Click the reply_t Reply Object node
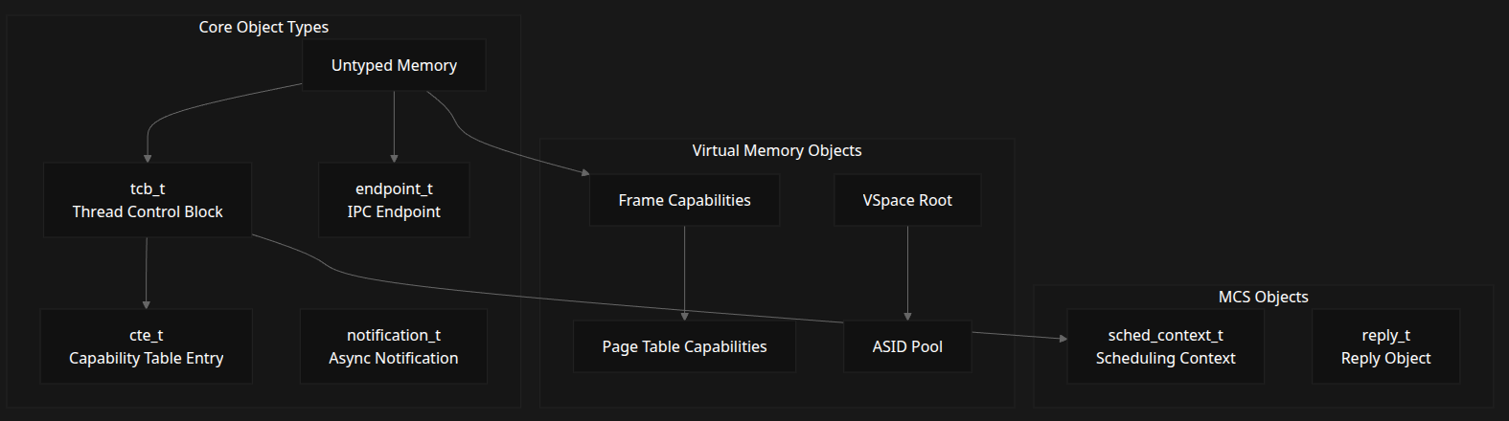 click(x=1385, y=346)
